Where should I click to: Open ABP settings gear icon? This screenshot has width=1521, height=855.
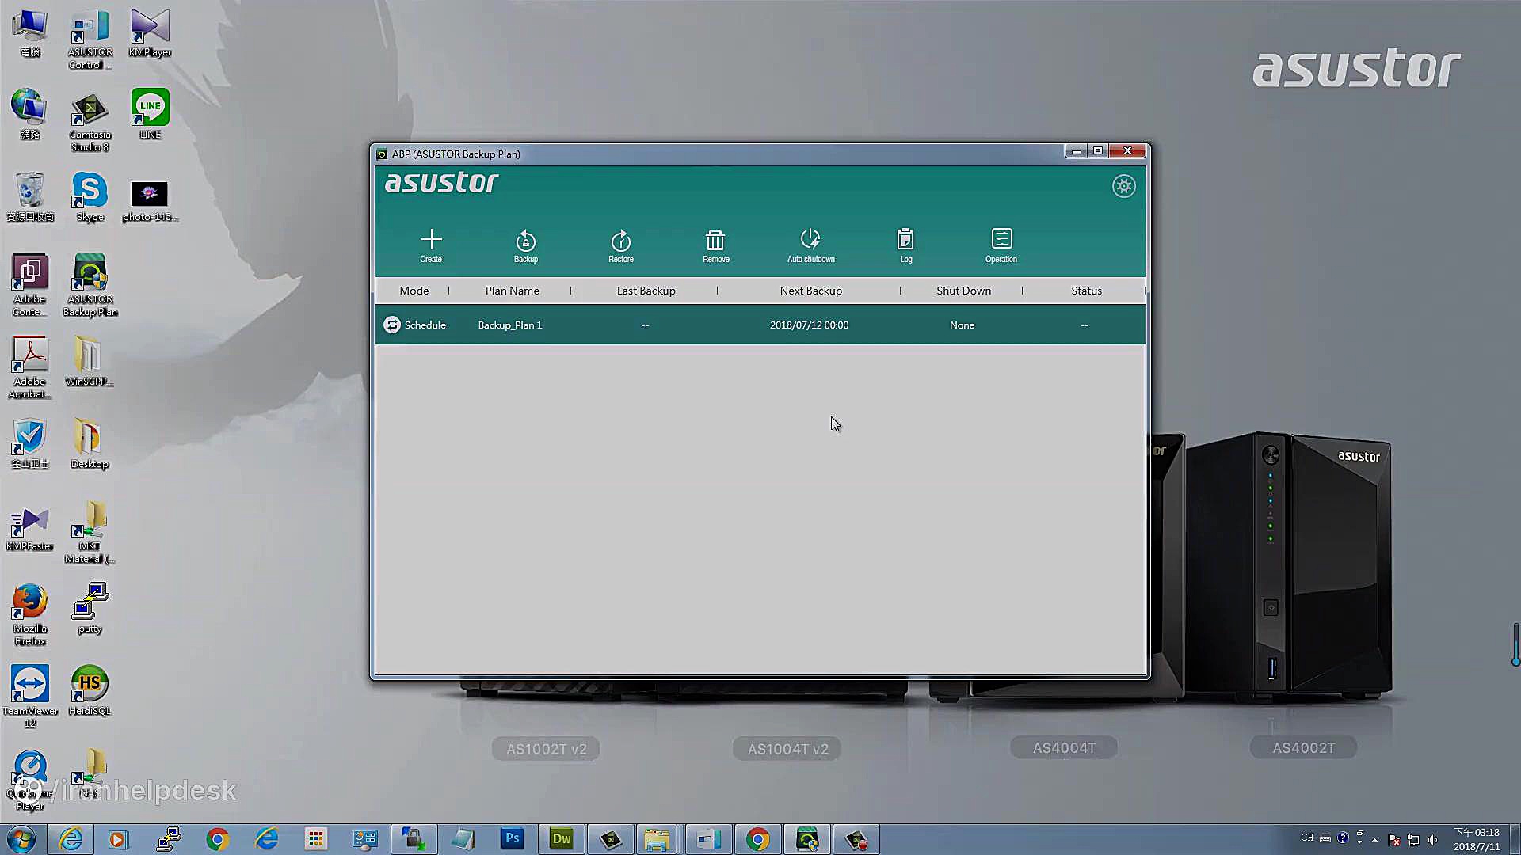pyautogui.click(x=1123, y=186)
